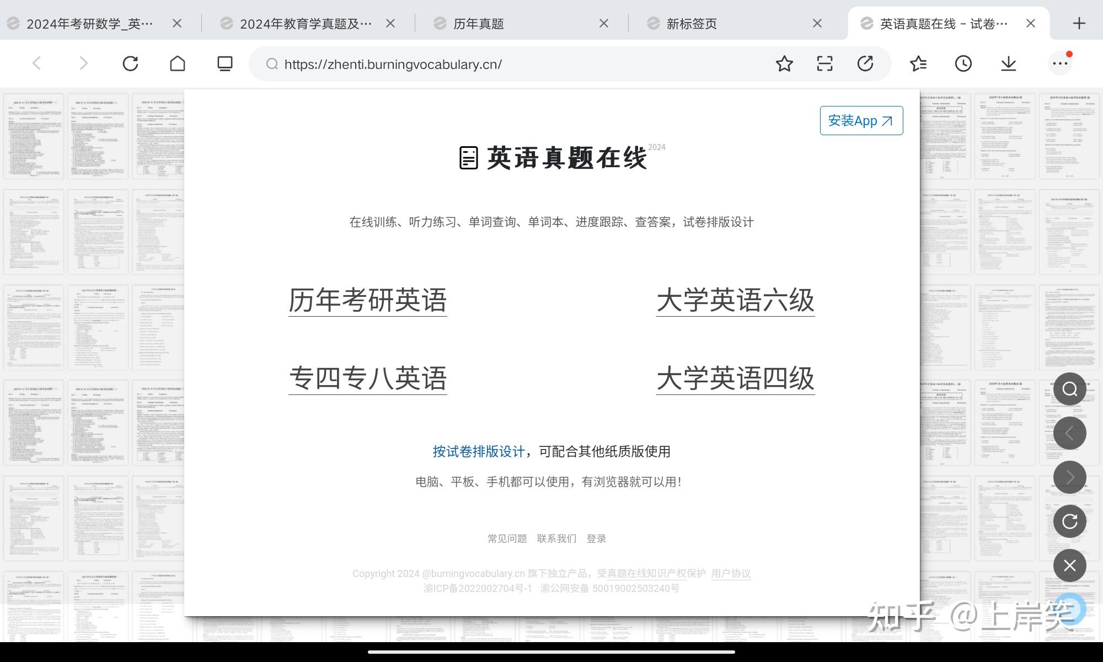The height and width of the screenshot is (662, 1103).
Task: Click the browser reload icon
Action: [130, 64]
